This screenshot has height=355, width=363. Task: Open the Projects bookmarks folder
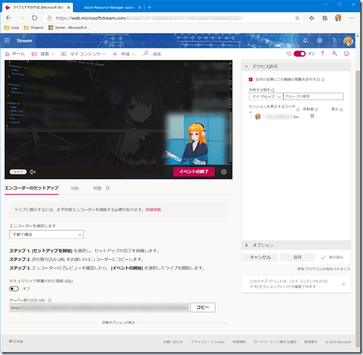pyautogui.click(x=34, y=27)
